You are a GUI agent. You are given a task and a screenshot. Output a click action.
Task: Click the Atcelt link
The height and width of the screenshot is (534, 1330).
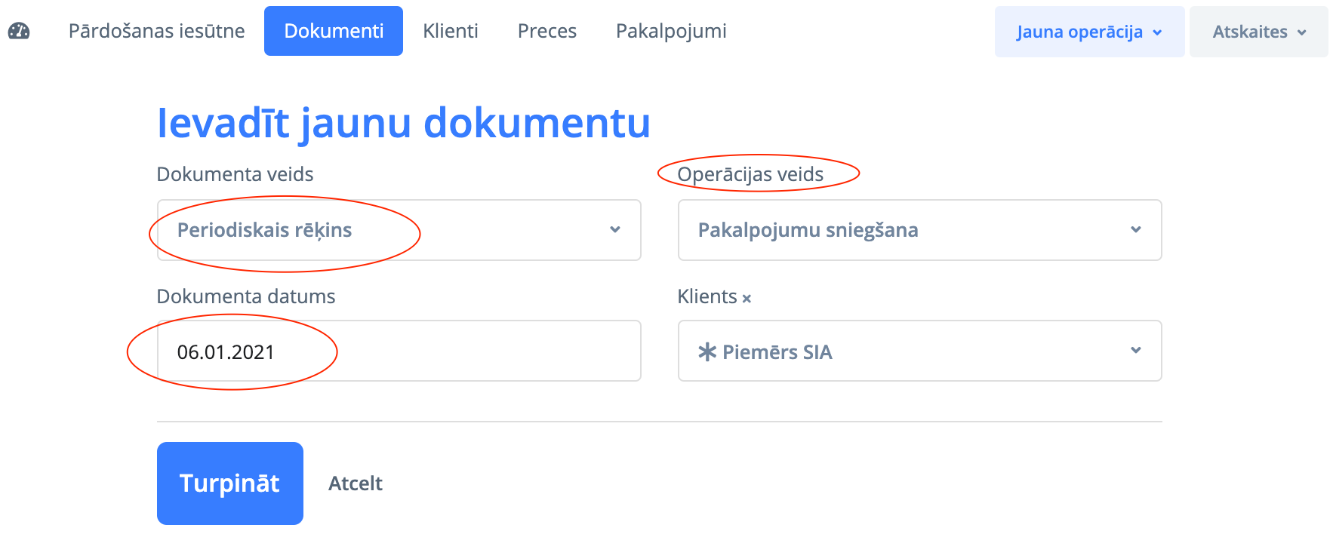tap(356, 483)
